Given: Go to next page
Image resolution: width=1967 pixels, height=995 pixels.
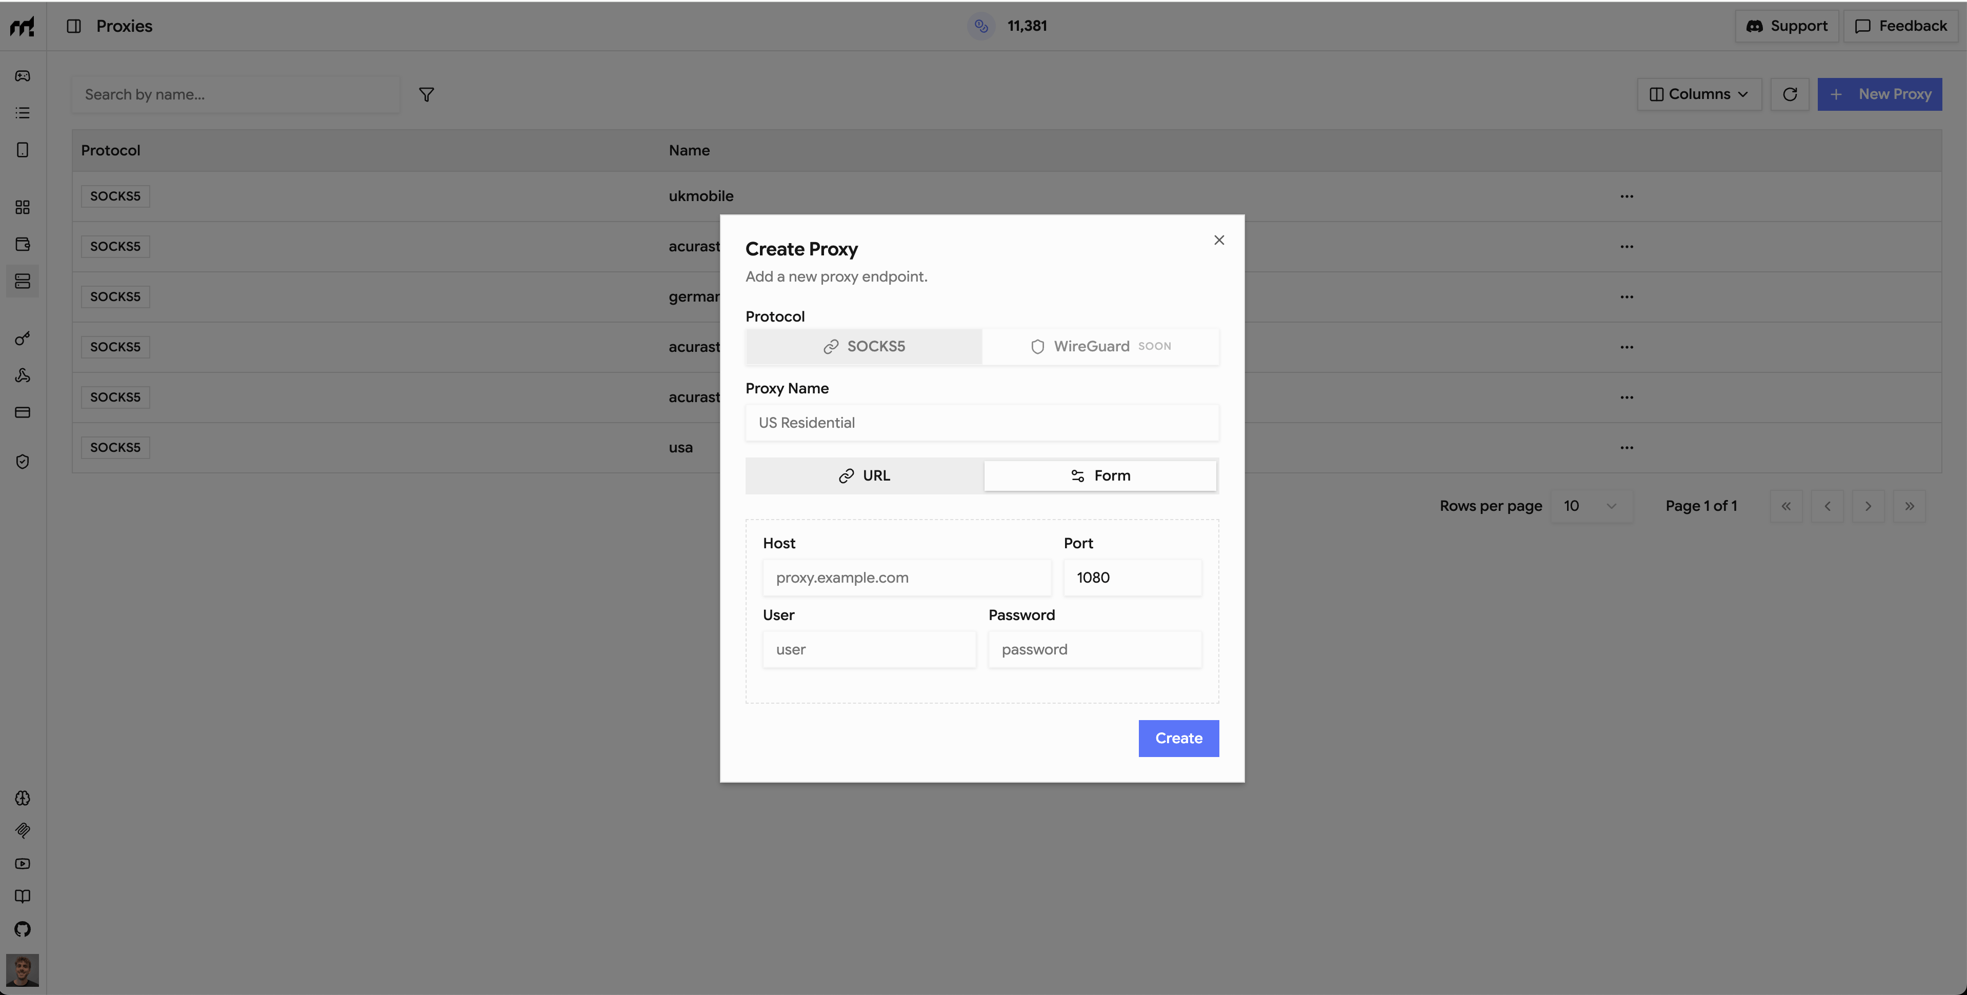Looking at the screenshot, I should 1869,506.
